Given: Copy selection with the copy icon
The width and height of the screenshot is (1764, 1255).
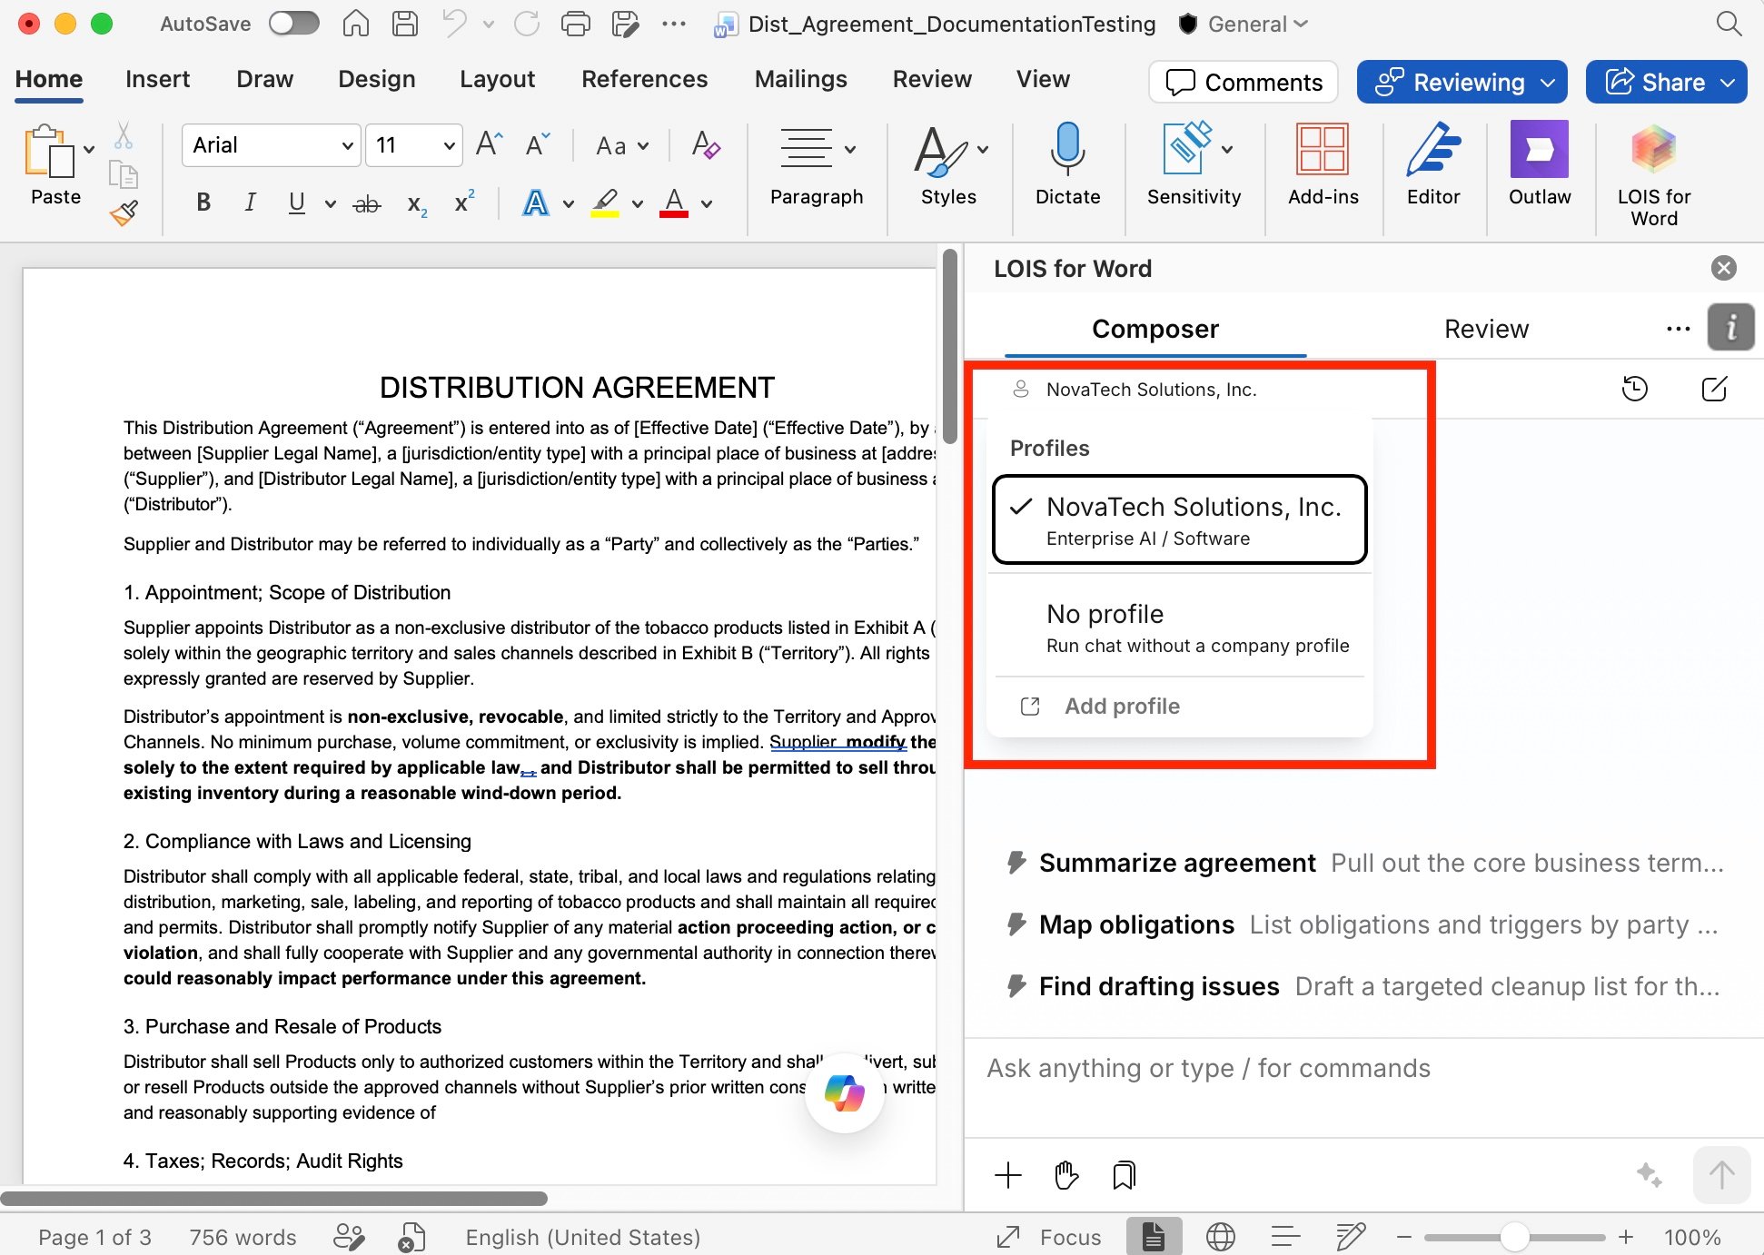Looking at the screenshot, I should [124, 173].
